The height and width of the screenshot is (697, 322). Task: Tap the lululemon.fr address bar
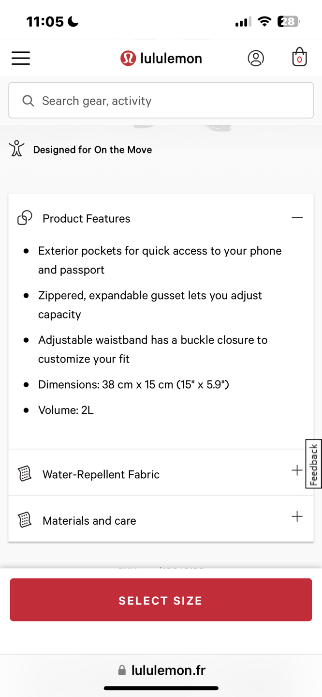(x=162, y=670)
